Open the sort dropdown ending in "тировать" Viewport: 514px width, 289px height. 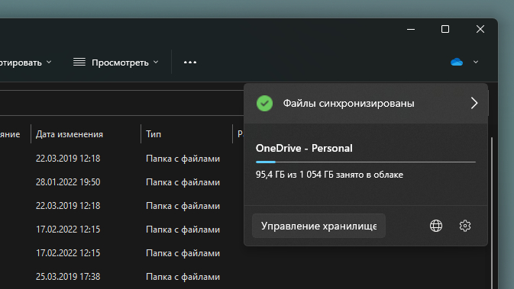[x=25, y=63]
